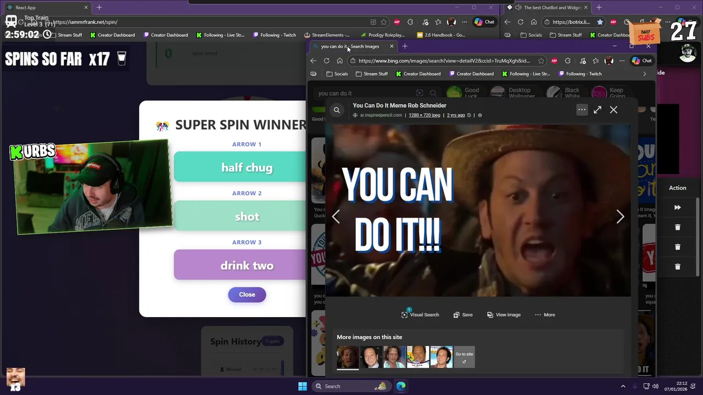Open Following - Twitch bookmark in Bing window
The height and width of the screenshot is (395, 703).
click(579, 74)
